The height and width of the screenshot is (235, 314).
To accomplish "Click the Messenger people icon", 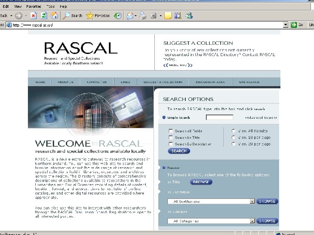I will [189, 16].
